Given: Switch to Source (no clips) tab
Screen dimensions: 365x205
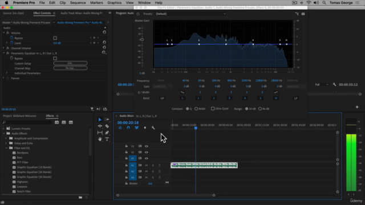Looking at the screenshot, I should pos(13,13).
